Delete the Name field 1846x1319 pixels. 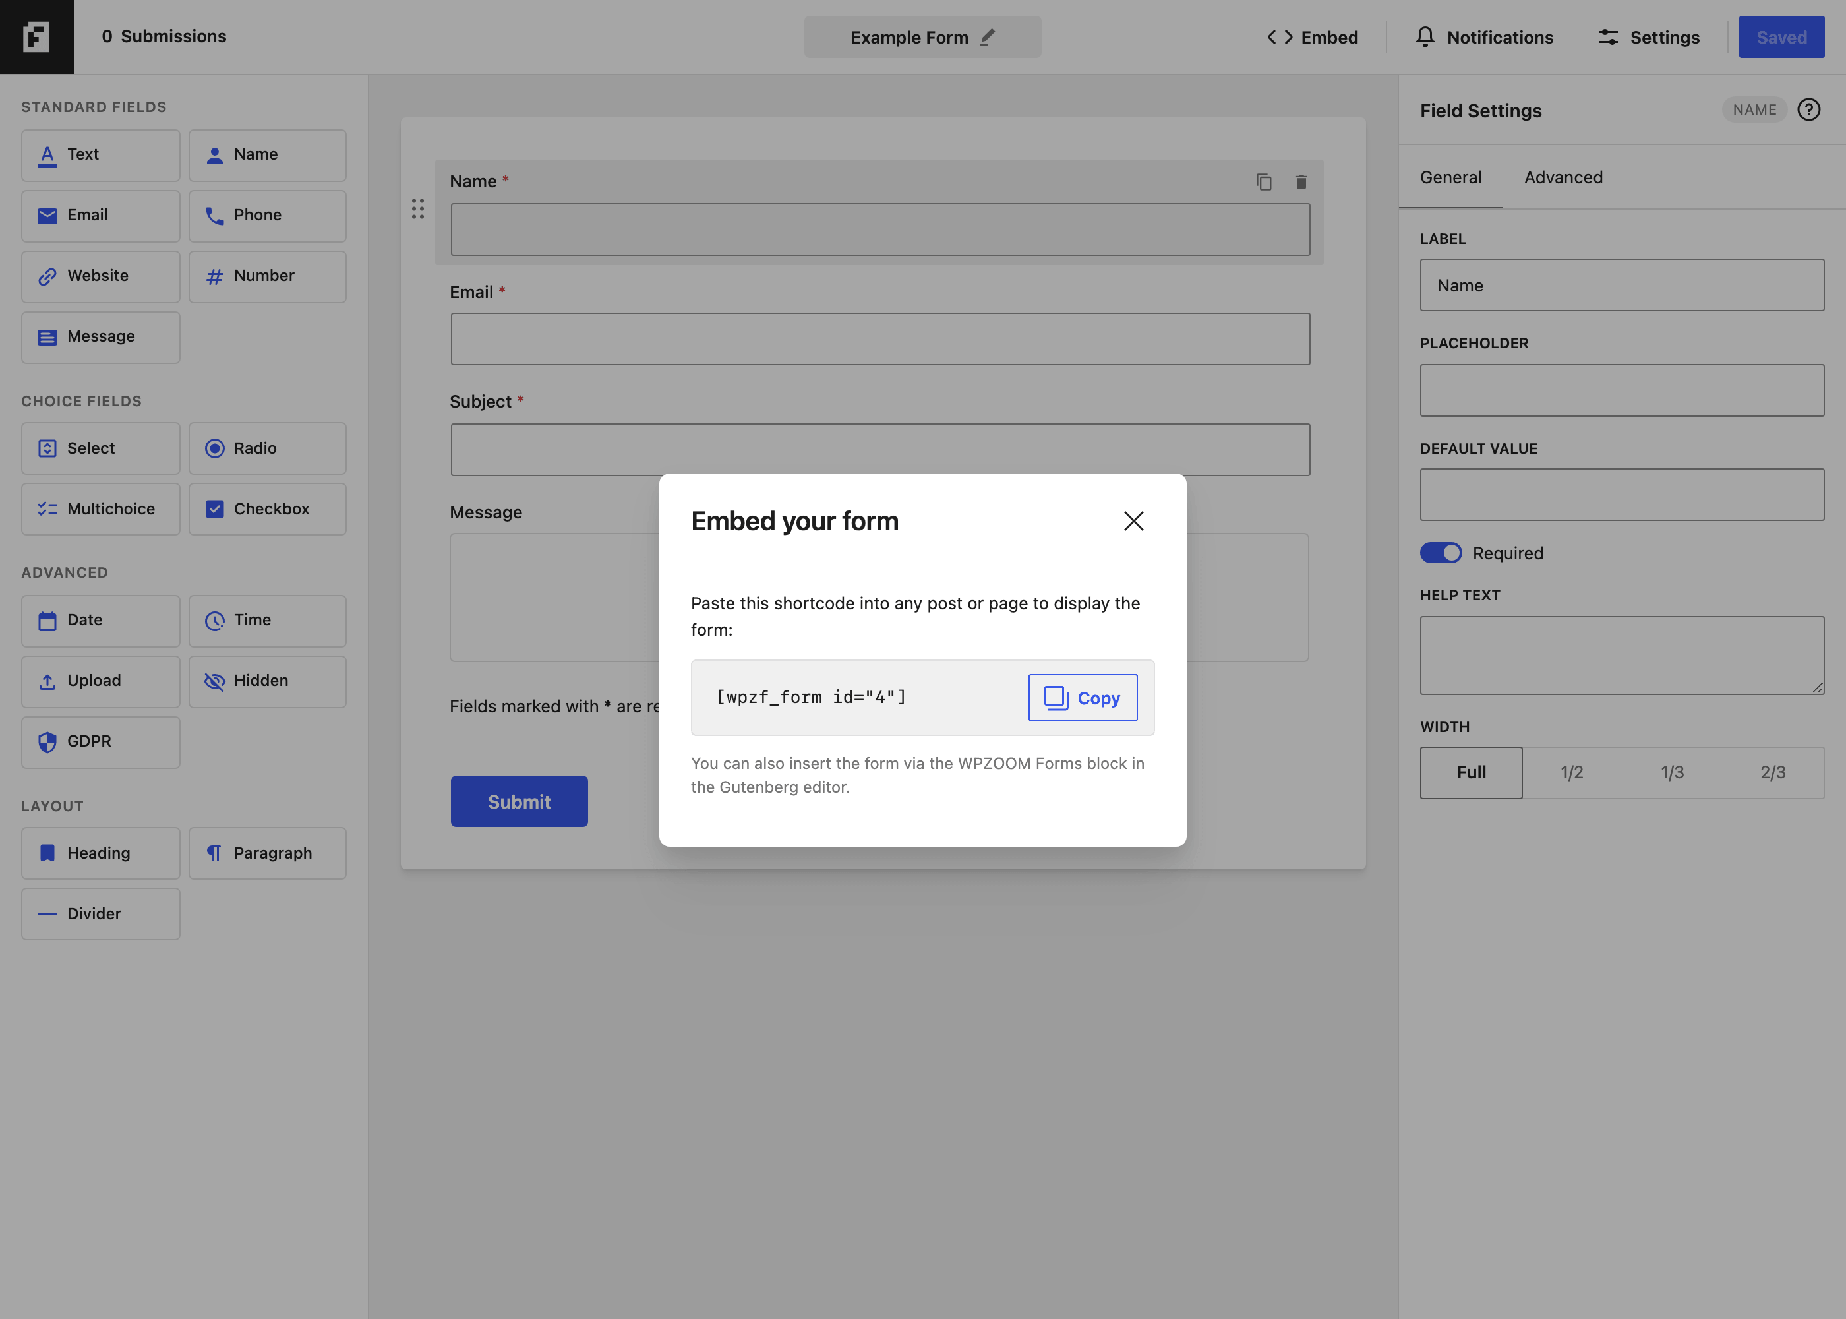[1301, 182]
